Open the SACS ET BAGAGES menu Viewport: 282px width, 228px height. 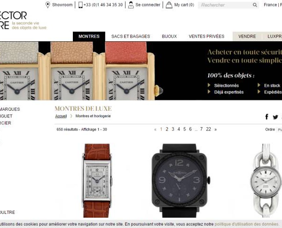pos(131,37)
